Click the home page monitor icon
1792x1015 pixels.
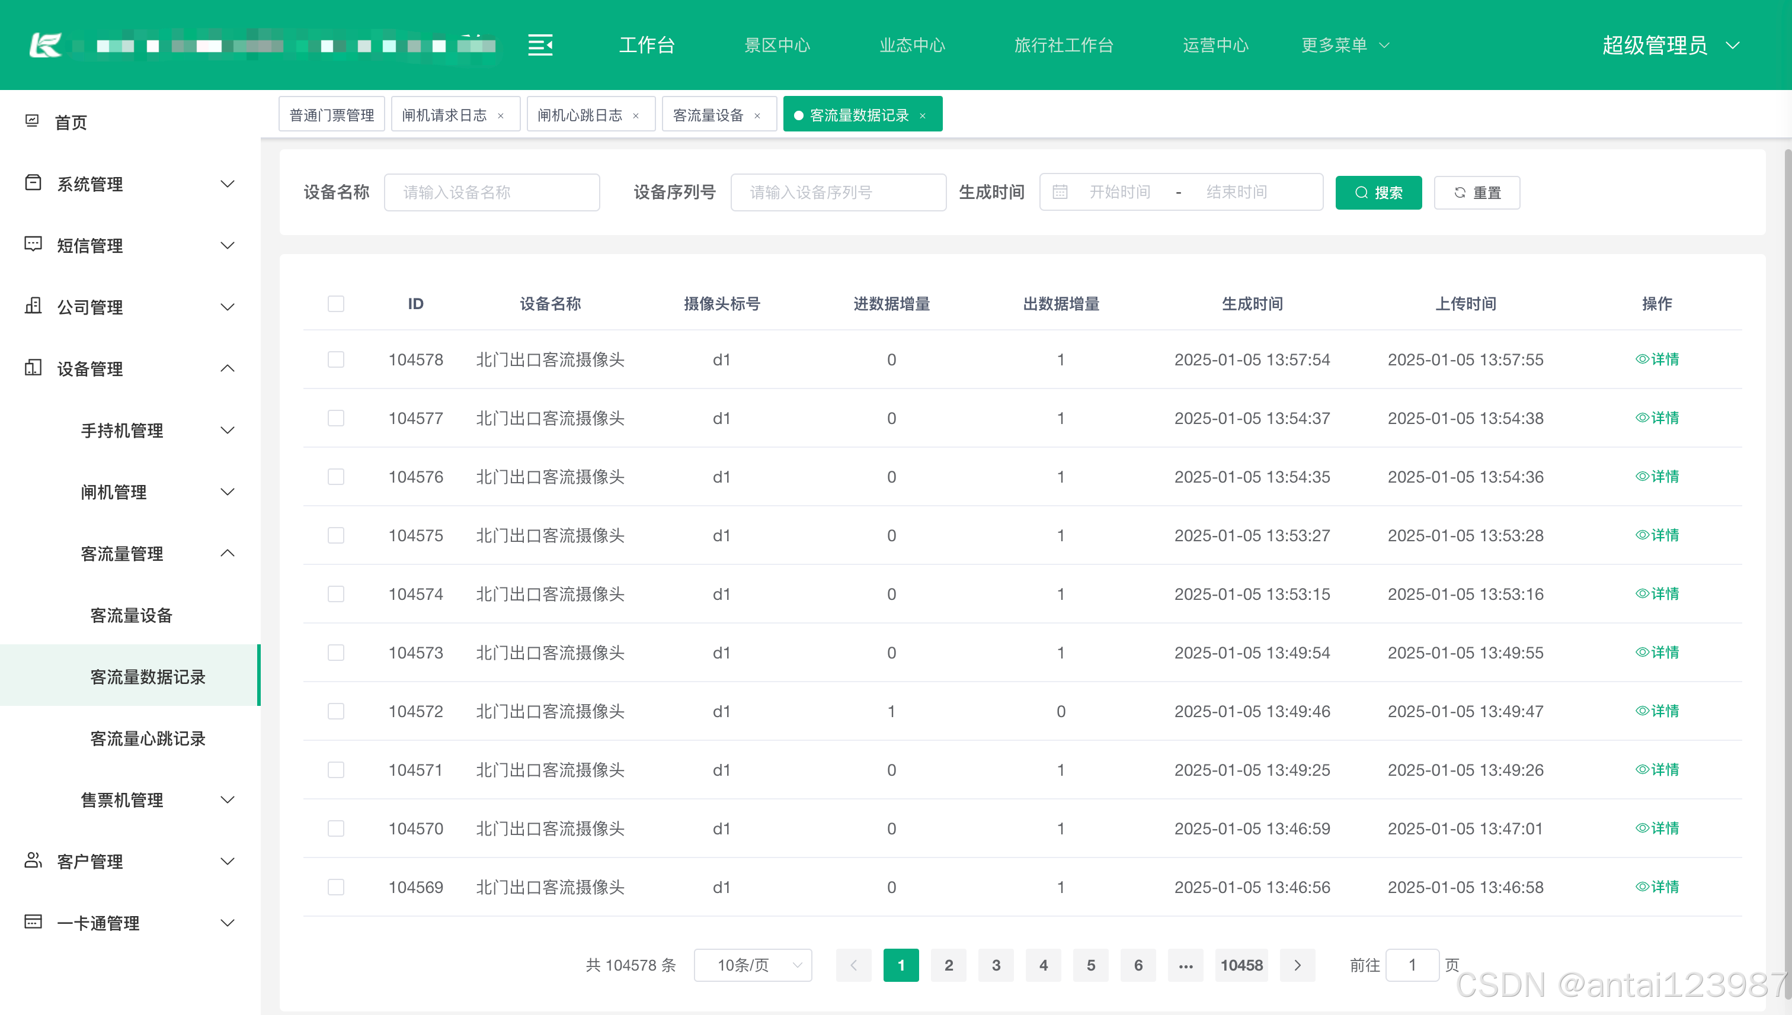pyautogui.click(x=32, y=121)
